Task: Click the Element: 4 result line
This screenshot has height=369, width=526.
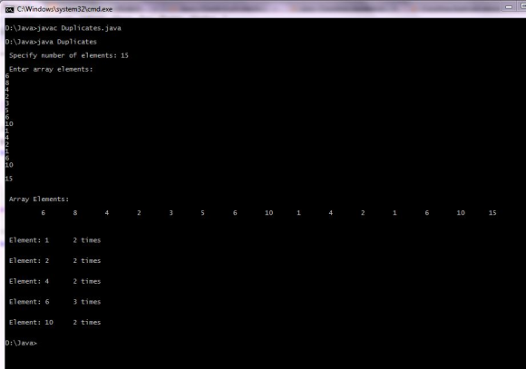Action: (55, 281)
